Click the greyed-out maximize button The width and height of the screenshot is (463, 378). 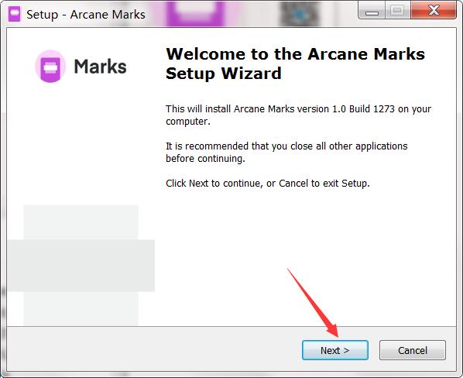coord(397,11)
